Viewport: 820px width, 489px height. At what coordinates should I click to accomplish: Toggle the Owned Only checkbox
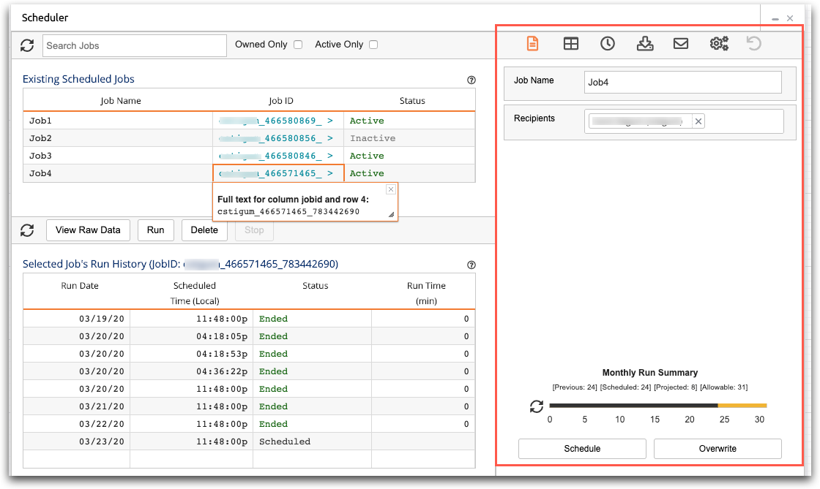[298, 45]
